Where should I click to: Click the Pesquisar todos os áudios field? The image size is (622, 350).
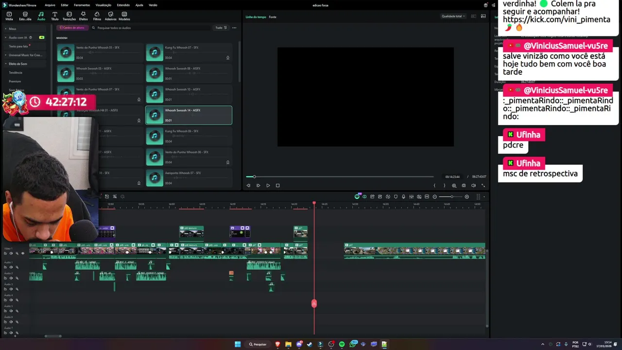[x=151, y=28]
